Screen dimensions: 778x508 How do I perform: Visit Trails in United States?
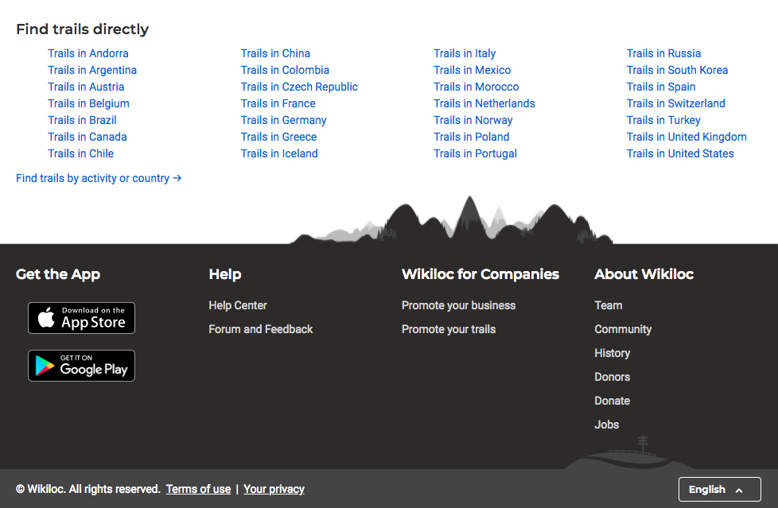[680, 153]
